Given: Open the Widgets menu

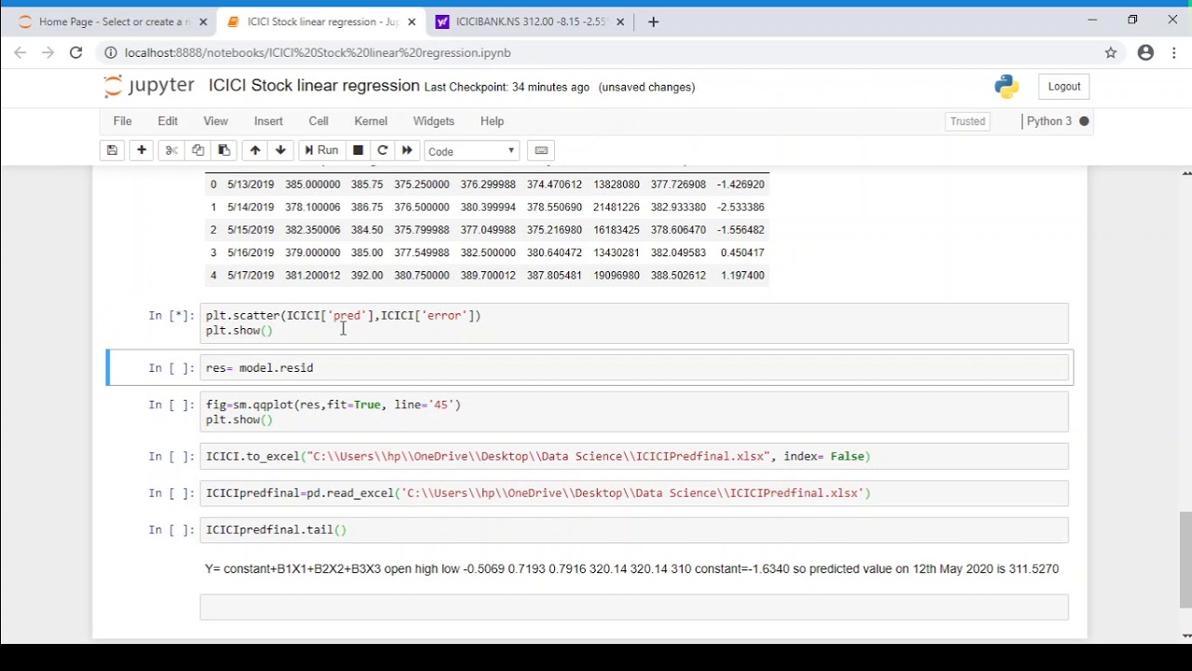Looking at the screenshot, I should (x=433, y=121).
